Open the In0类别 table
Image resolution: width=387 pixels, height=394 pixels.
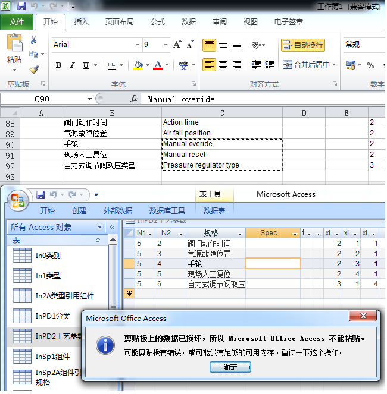coord(48,256)
